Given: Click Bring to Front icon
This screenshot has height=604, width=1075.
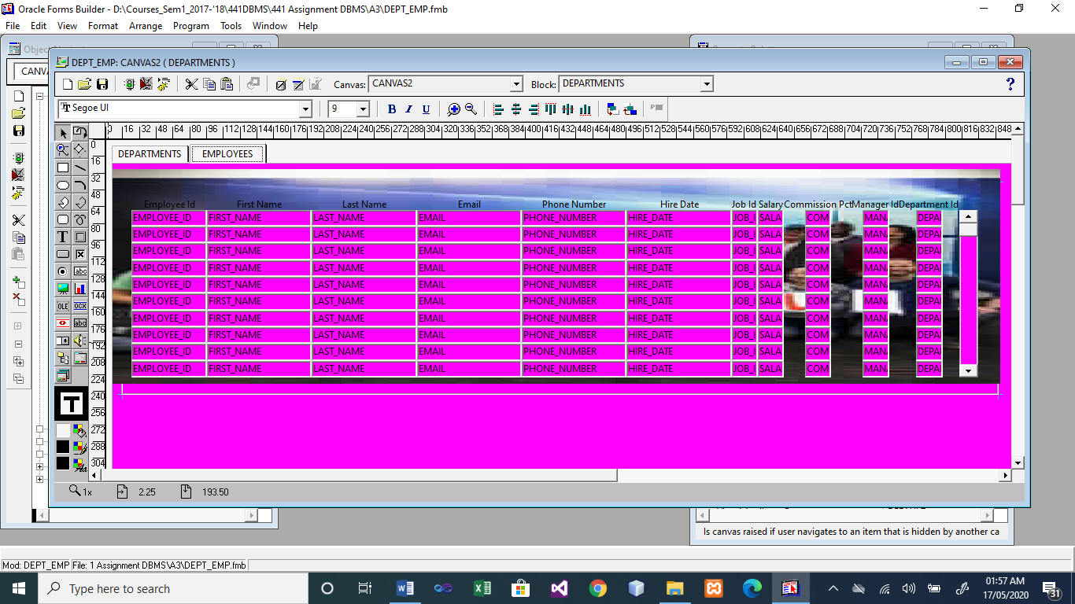Looking at the screenshot, I should pos(613,109).
